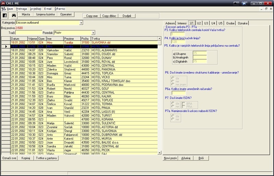Check the PRA checkbox
Screen dimensions: 274x176
(x=184, y=106)
